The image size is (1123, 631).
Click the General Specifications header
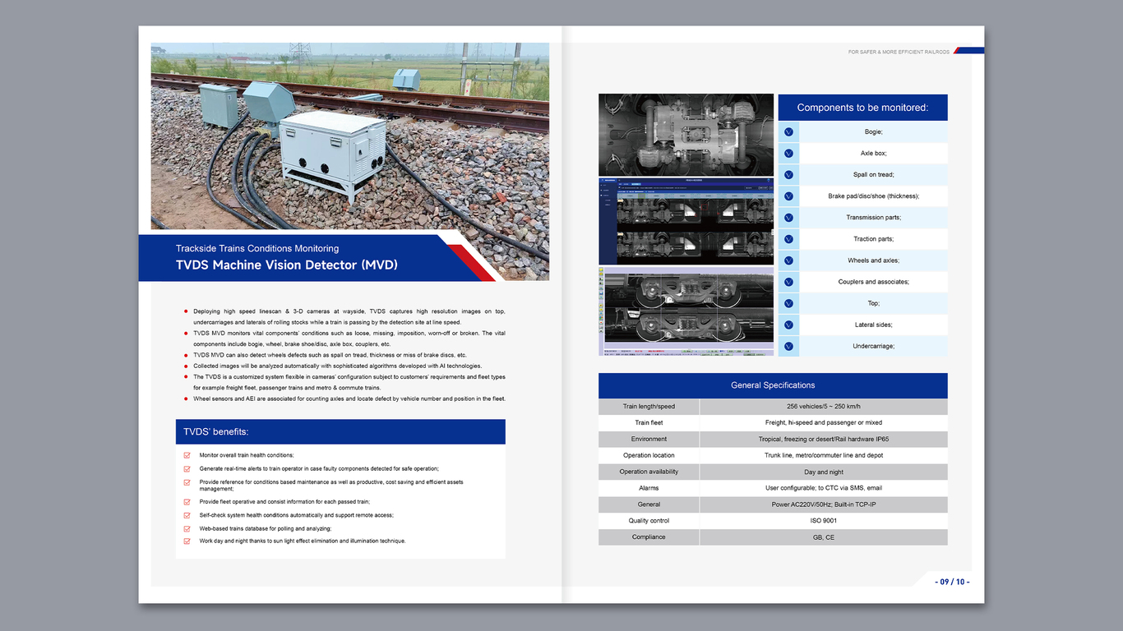click(773, 385)
